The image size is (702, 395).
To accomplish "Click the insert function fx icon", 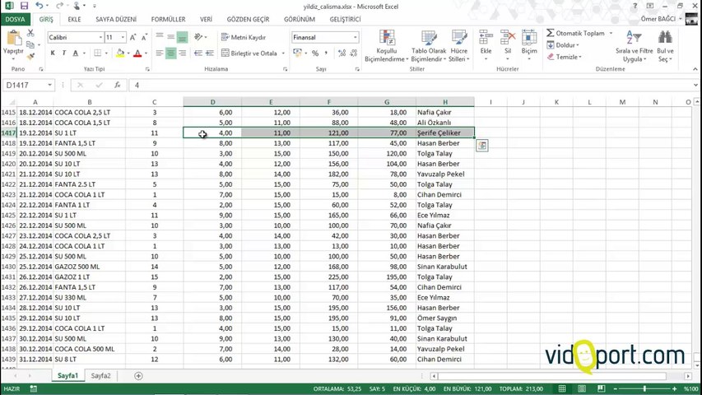I will click(118, 85).
